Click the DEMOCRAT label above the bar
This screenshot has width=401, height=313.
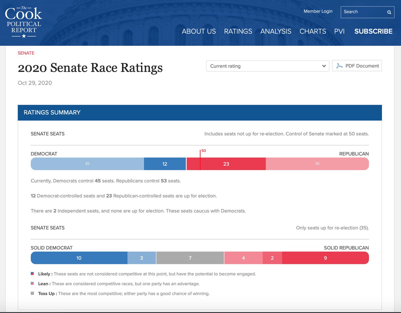coord(44,154)
